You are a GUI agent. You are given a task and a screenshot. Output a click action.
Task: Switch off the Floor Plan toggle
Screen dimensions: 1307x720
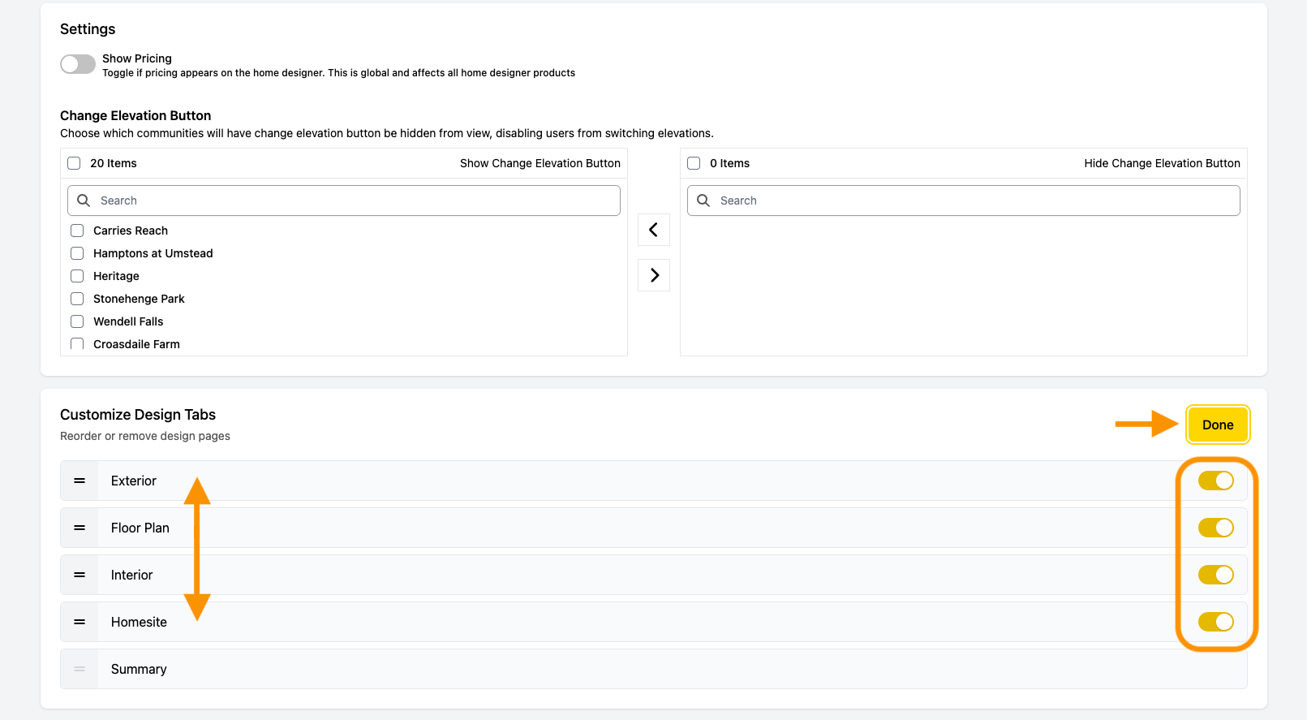[x=1216, y=528]
